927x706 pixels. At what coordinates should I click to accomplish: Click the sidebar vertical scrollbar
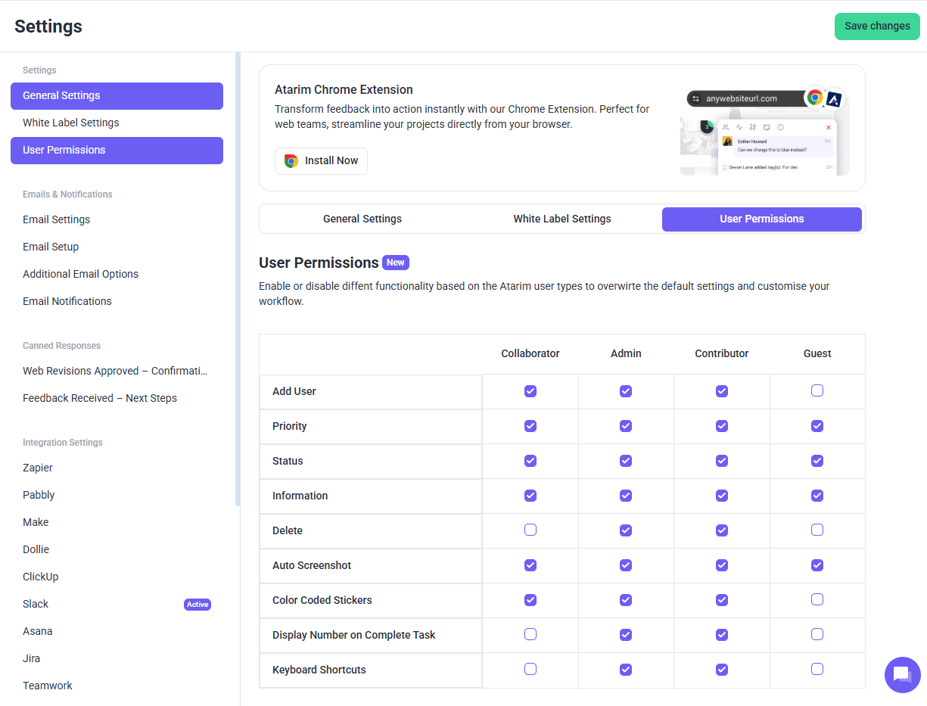(x=238, y=278)
